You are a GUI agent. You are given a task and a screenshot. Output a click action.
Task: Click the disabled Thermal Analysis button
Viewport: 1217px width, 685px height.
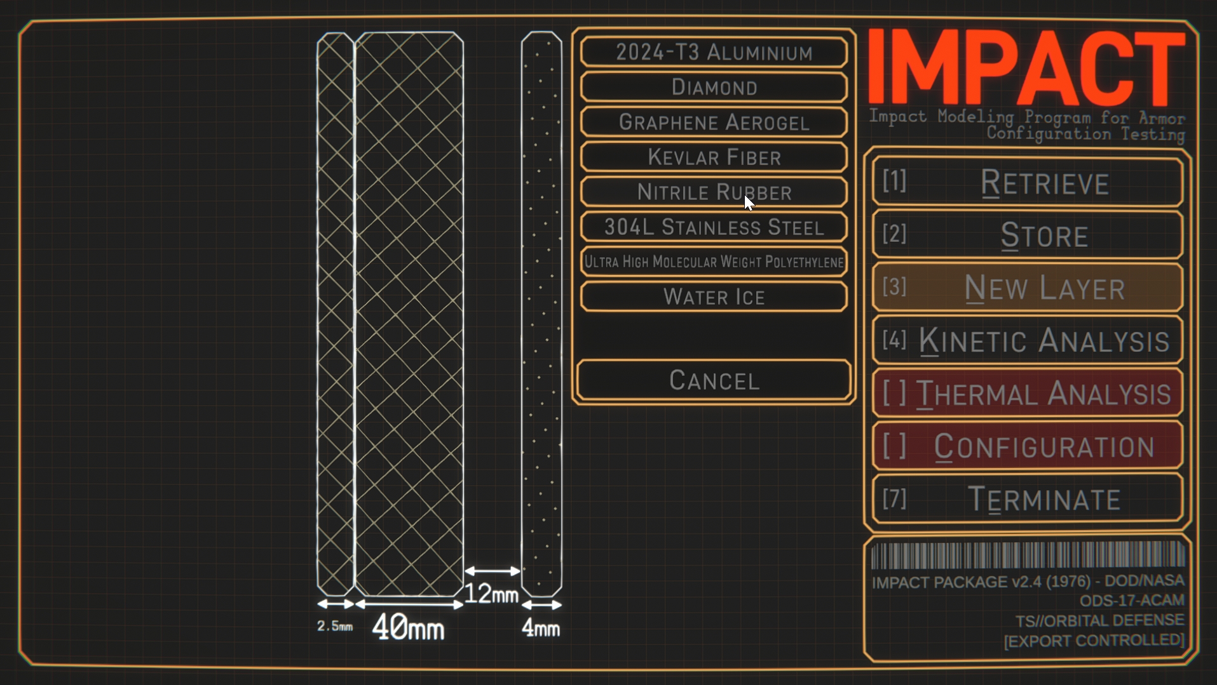point(1028,393)
